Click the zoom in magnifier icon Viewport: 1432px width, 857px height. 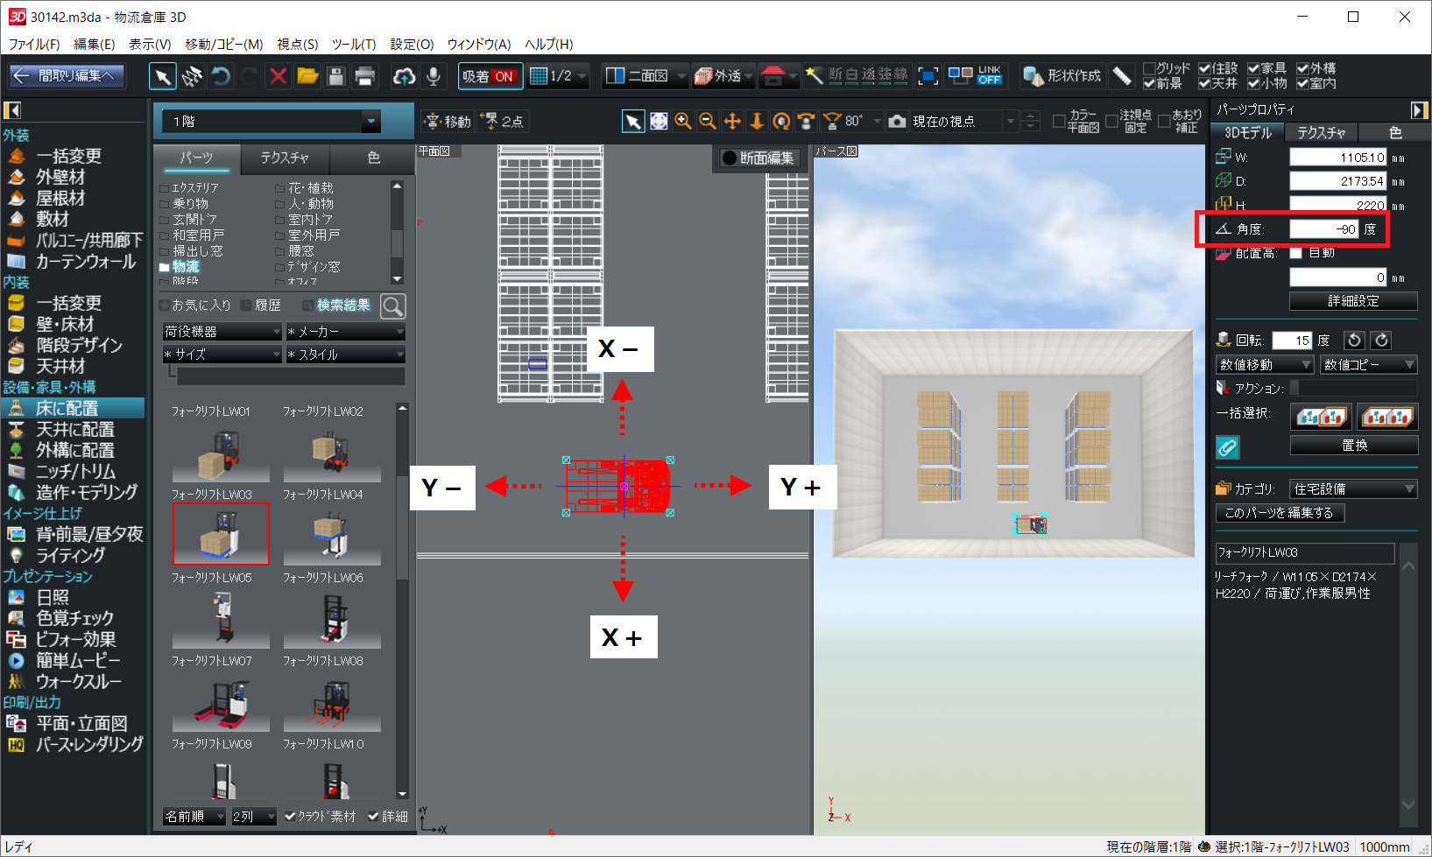coord(683,122)
